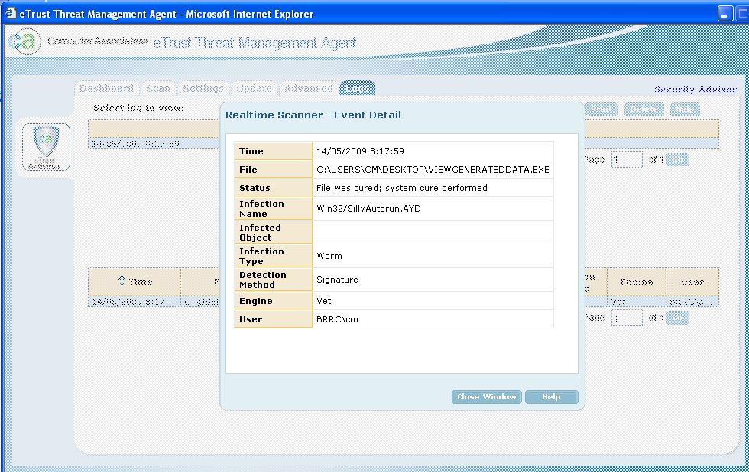Click the file path VIEWGENERATEDDATA.EXE value

[x=433, y=170]
